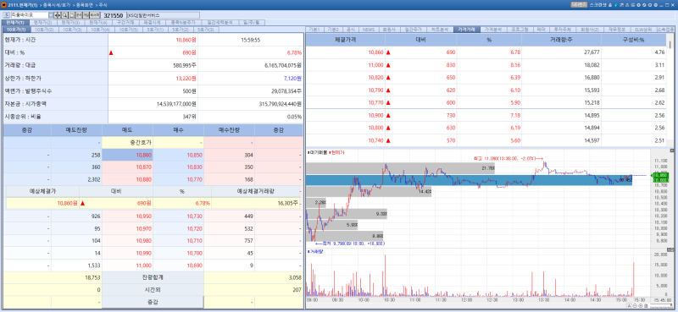Click the green current price tag on chart axis
The image size is (678, 312).
[x=661, y=178]
